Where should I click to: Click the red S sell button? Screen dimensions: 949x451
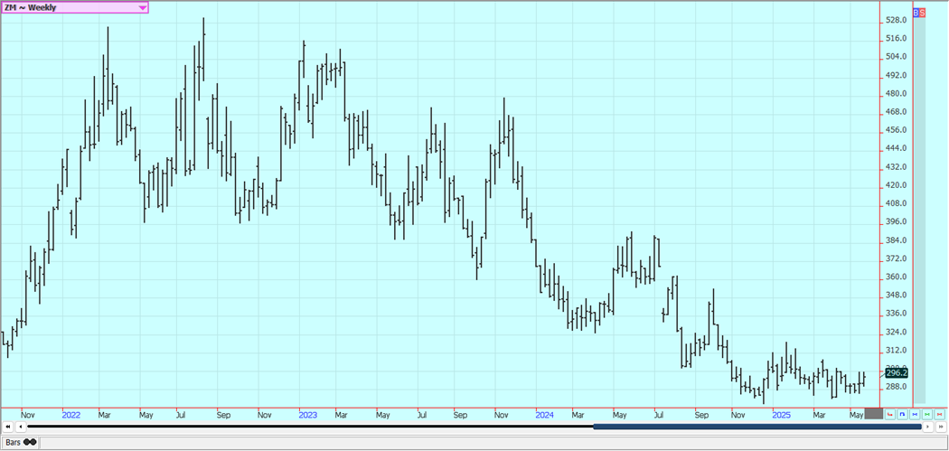923,12
